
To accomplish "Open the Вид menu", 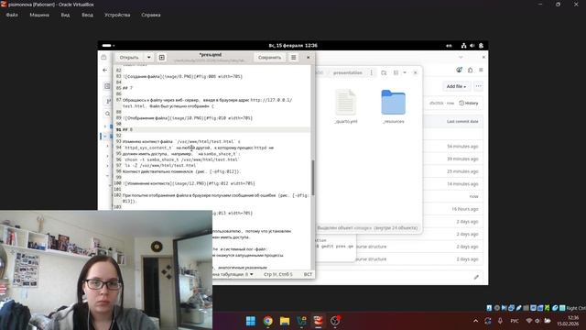I will (65, 15).
